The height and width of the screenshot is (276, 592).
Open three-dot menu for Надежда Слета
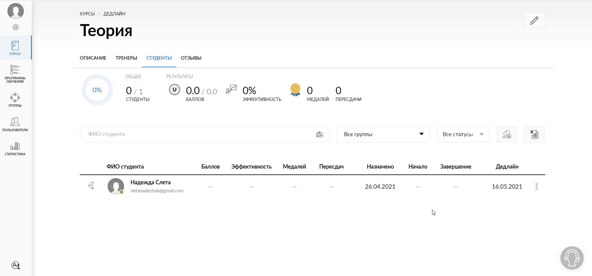[537, 186]
